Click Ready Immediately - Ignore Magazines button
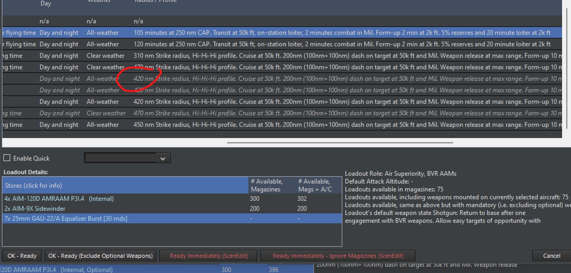Viewport: 571px width, 273px height. 338,256
